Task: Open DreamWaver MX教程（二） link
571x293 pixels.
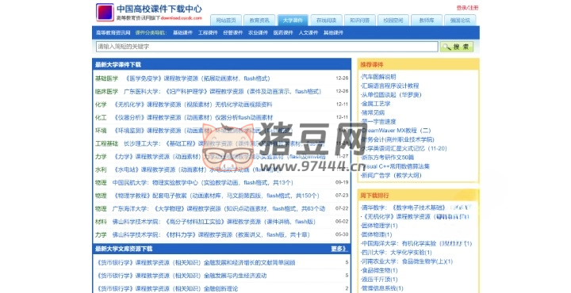Action: [x=396, y=131]
